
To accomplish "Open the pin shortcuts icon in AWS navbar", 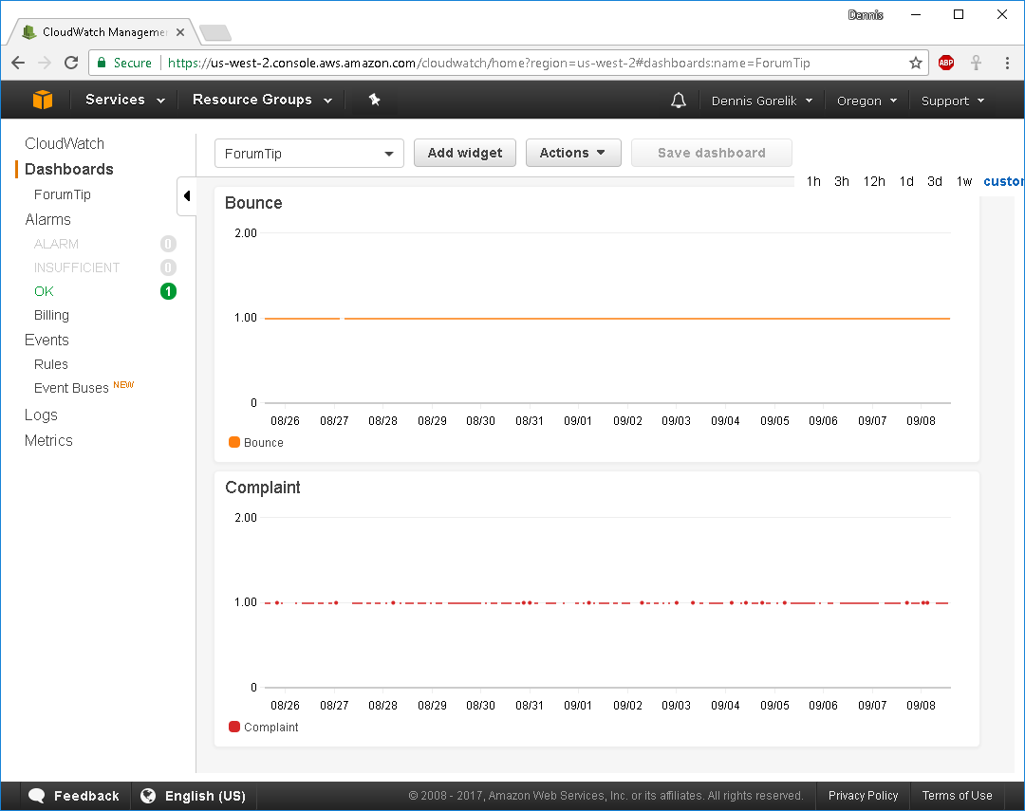I will click(374, 100).
